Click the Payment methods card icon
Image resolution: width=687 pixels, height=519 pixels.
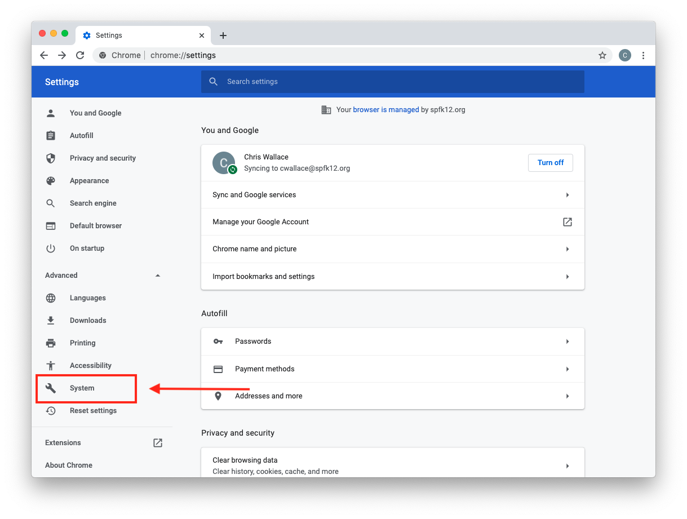point(218,369)
